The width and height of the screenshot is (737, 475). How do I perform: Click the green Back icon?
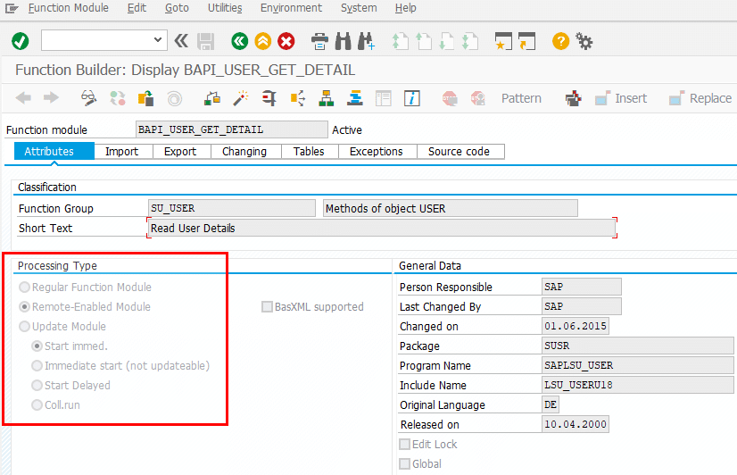tap(240, 41)
